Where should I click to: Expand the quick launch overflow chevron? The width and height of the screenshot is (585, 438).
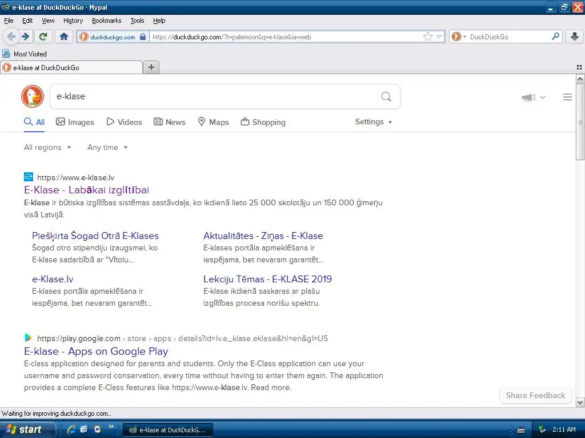[111, 427]
